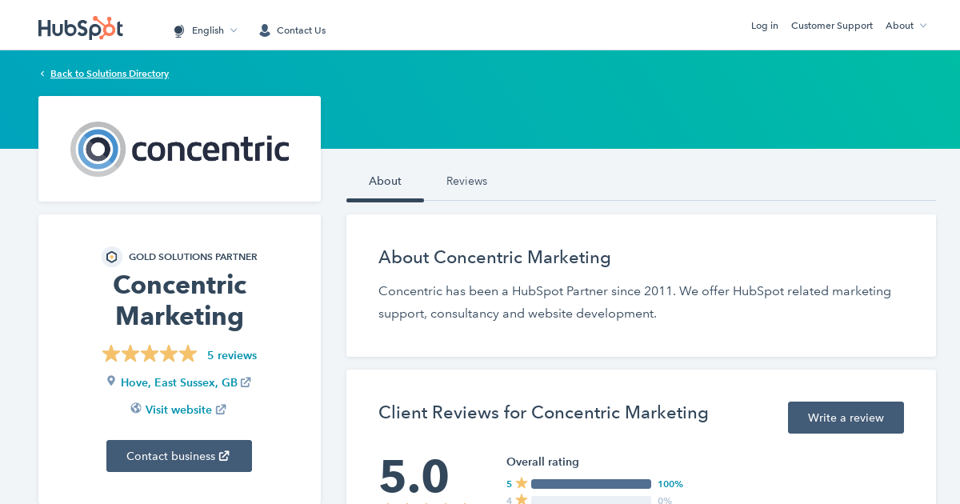Image resolution: width=960 pixels, height=504 pixels.
Task: Click the globe icon before Visit website
Action: (x=136, y=409)
